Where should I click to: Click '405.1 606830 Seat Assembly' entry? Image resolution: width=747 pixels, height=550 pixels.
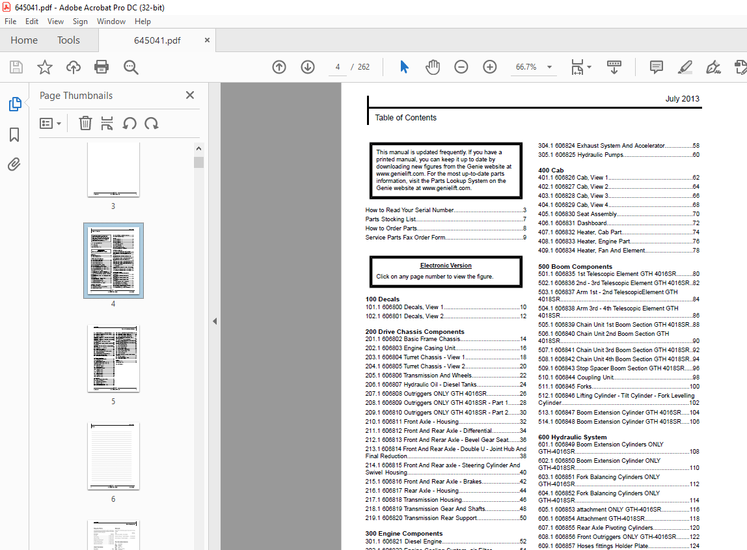(618, 215)
